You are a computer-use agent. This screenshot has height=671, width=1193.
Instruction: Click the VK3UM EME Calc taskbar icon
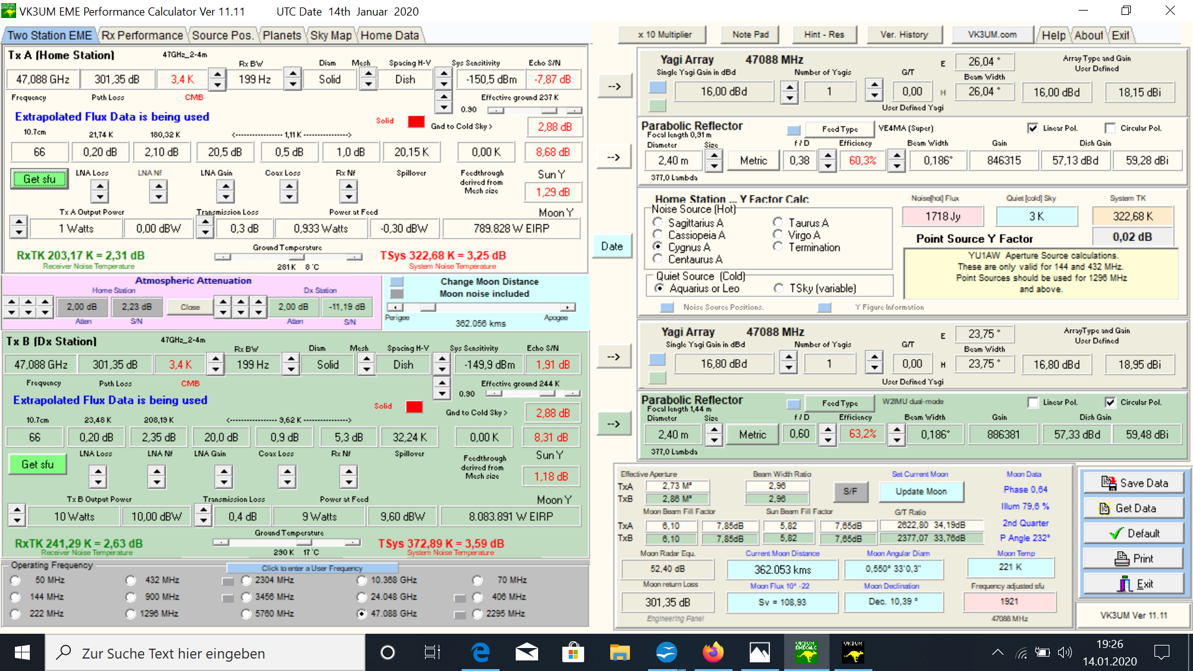pos(806,652)
